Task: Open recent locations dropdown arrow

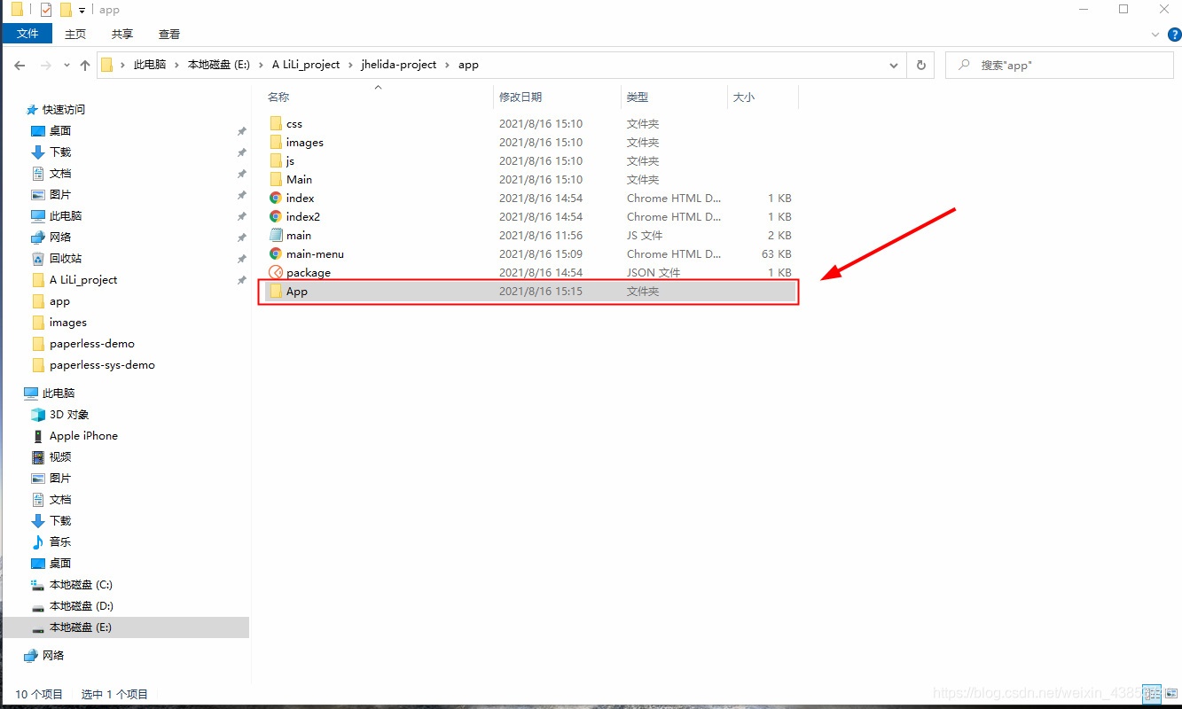Action: 67,66
